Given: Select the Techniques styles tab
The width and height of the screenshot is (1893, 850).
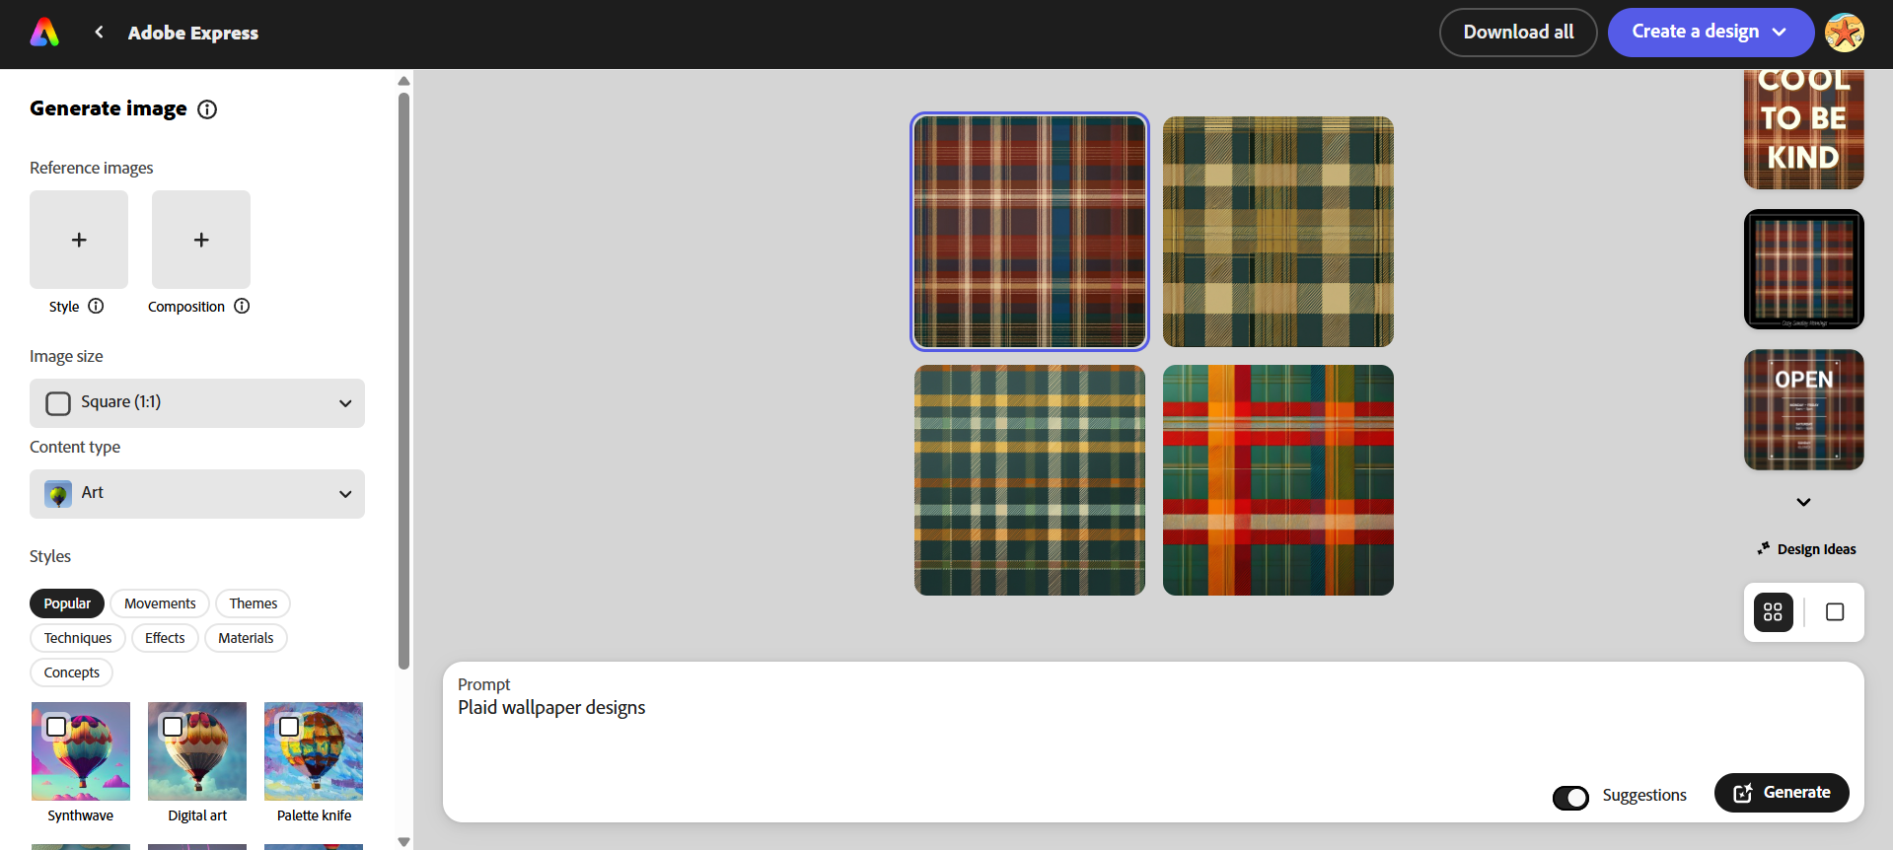Looking at the screenshot, I should click(x=78, y=638).
